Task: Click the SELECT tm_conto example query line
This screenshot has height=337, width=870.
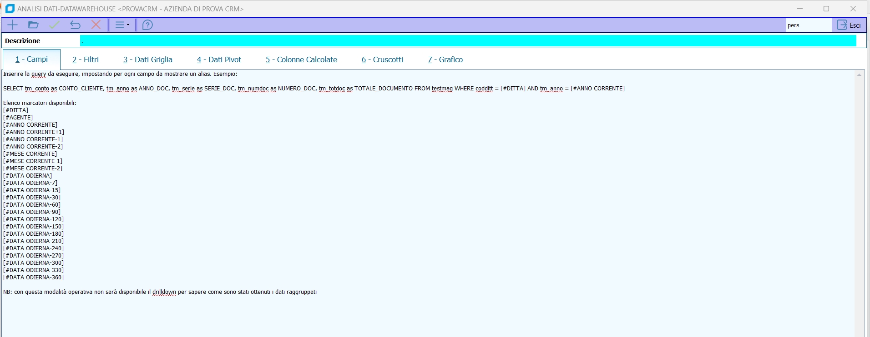Action: pyautogui.click(x=314, y=89)
